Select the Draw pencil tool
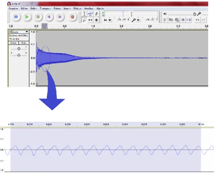Image resolution: width=214 pixels, height=176 pixels. pos(96,14)
